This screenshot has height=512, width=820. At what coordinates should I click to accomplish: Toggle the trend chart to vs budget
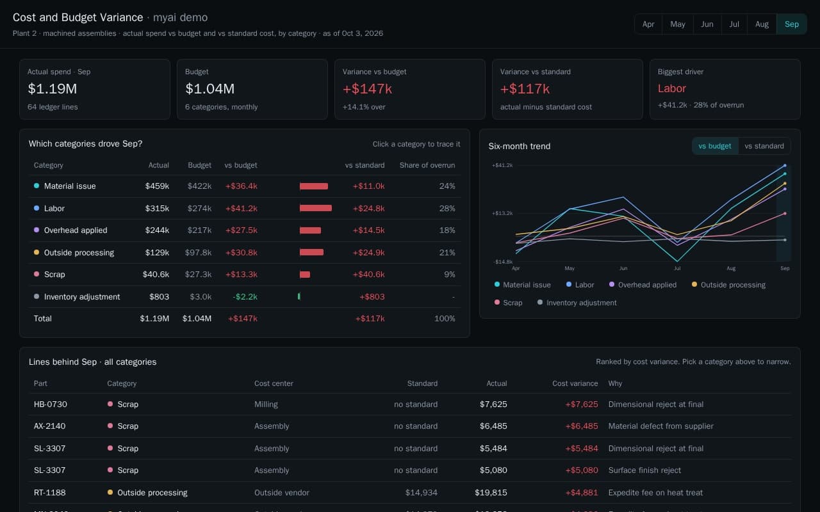(x=715, y=146)
